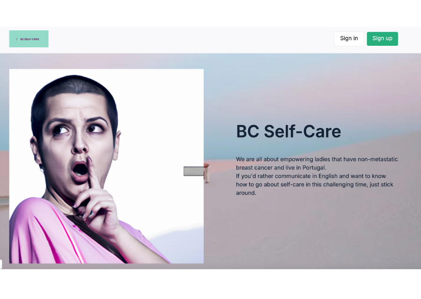The image size is (421, 299).
Task: Click the large BC Self-Care heading
Action: point(288,131)
